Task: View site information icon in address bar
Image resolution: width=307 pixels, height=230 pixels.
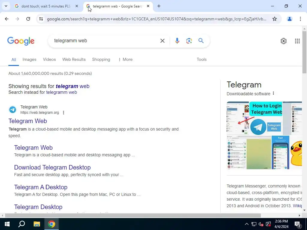Action: tap(41, 19)
